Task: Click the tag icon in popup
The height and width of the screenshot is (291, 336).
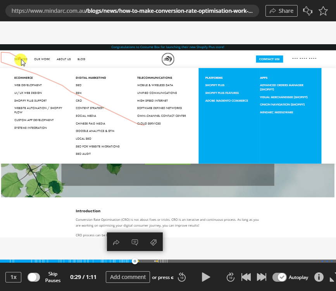Action: (153, 242)
